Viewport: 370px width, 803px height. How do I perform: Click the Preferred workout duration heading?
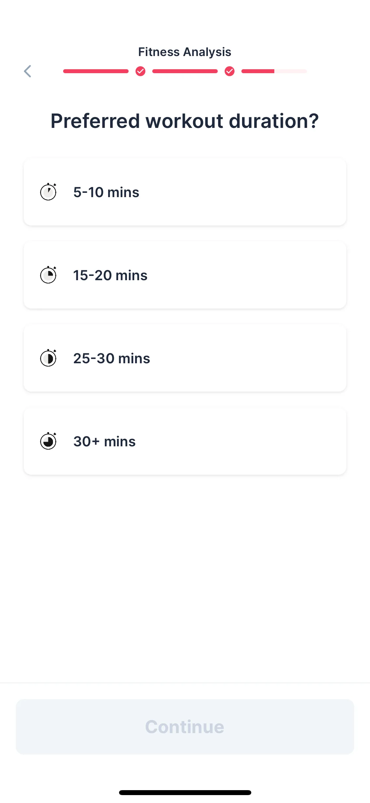(185, 121)
